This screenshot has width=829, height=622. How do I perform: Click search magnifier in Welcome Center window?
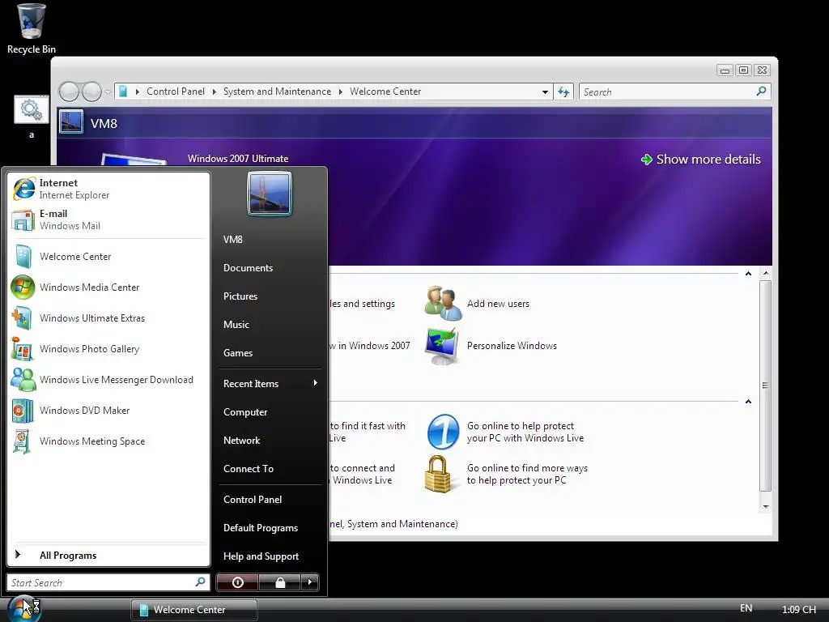click(x=761, y=92)
